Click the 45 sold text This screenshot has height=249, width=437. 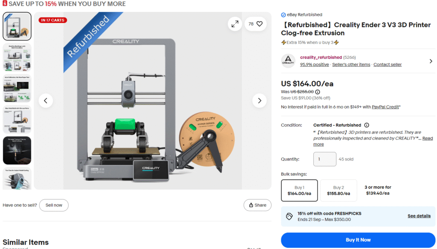click(346, 159)
